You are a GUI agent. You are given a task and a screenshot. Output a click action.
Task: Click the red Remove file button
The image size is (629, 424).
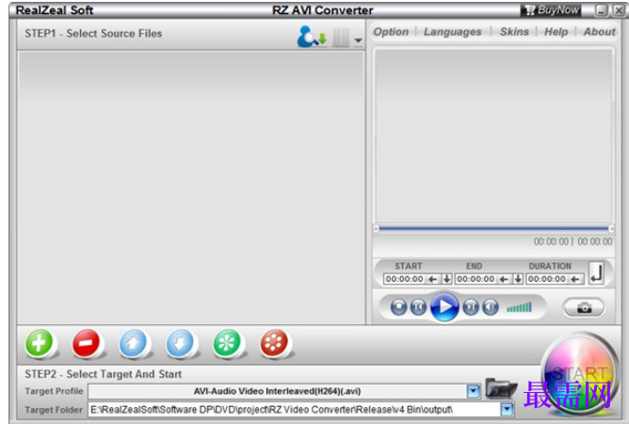coord(86,343)
